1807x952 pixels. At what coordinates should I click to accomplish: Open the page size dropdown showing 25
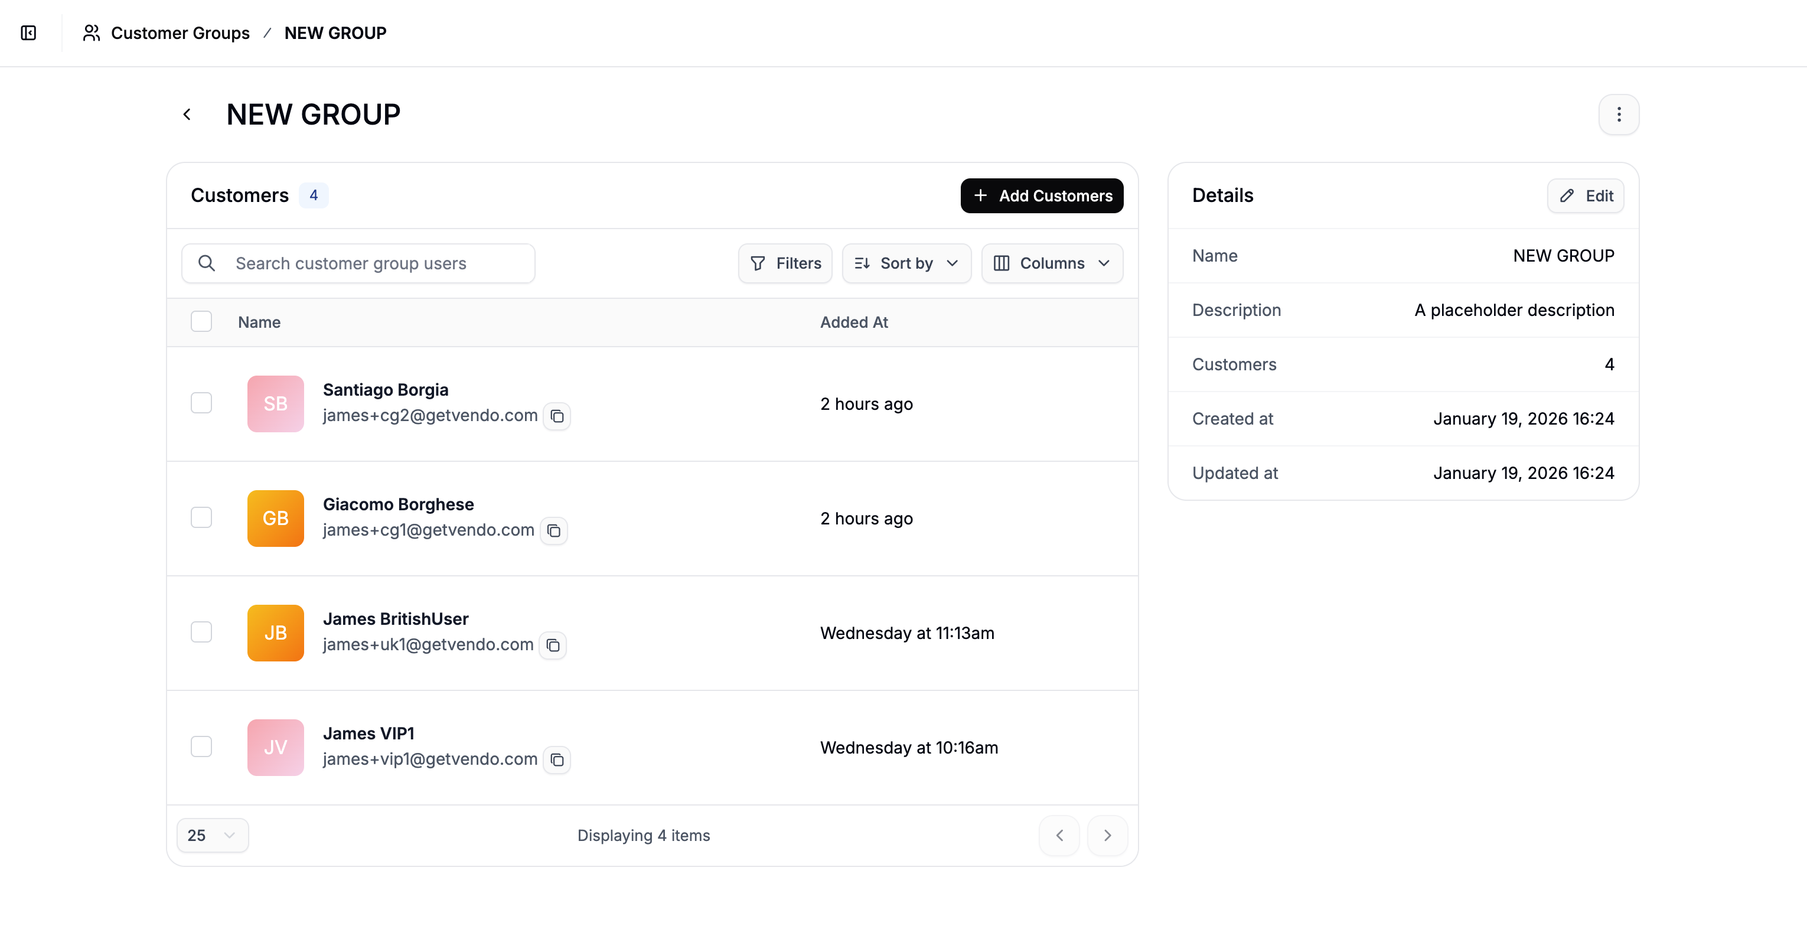[212, 835]
